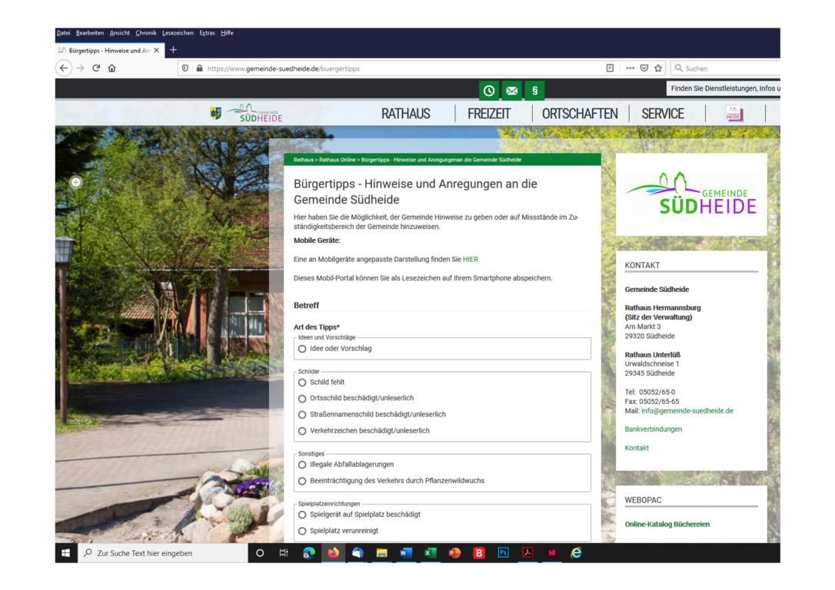835x590 pixels.
Task: Open a new tab with plus button
Action: pos(173,50)
